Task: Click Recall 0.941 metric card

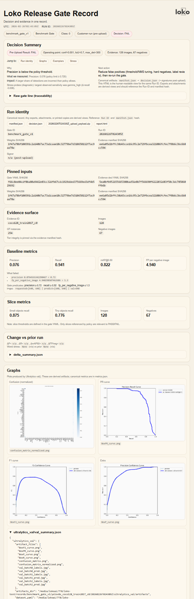Action: (74, 263)
